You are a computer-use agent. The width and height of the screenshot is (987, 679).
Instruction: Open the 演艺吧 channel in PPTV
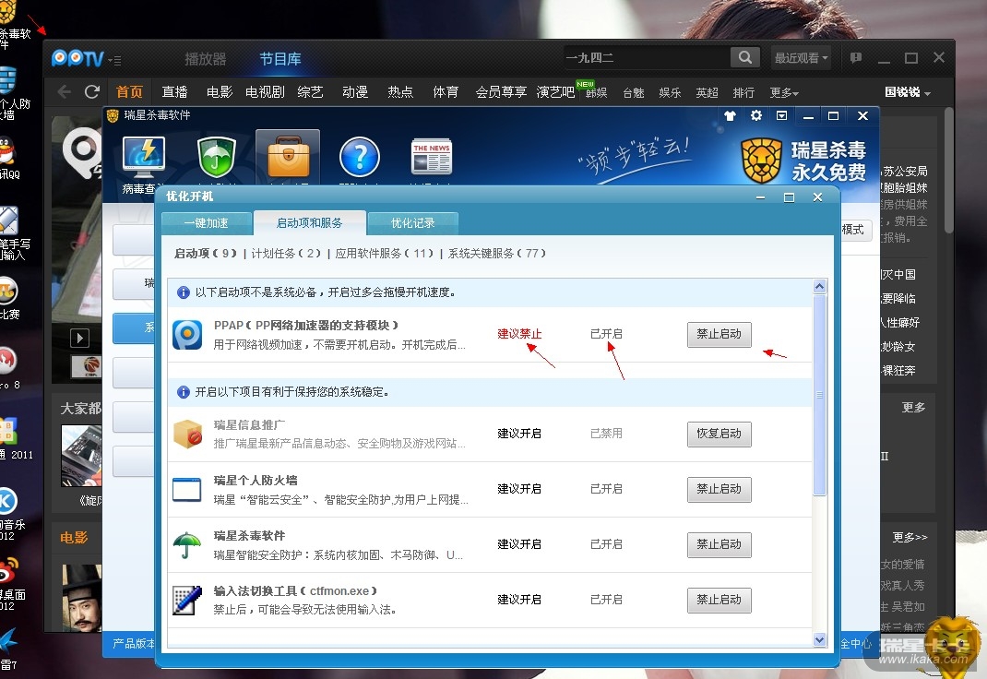[x=555, y=92]
